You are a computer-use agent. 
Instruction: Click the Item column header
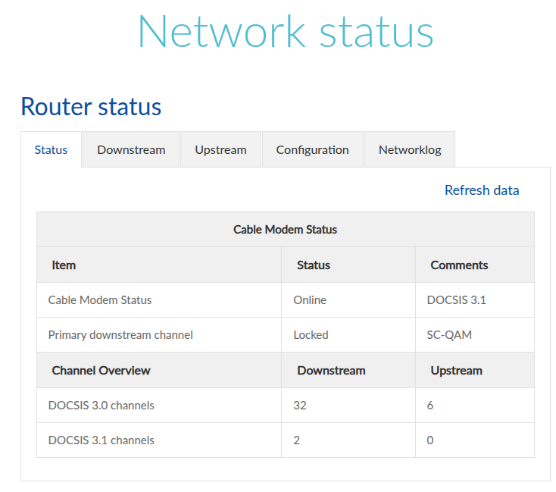coord(64,265)
